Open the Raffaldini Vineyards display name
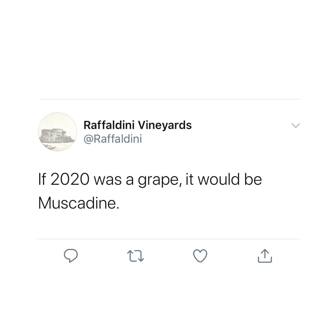 pos(137,125)
